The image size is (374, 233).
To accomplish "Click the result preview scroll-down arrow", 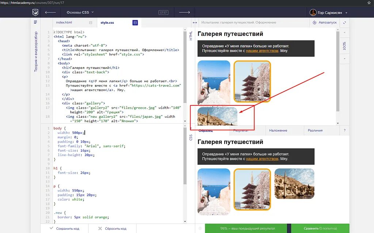I will tap(338, 123).
